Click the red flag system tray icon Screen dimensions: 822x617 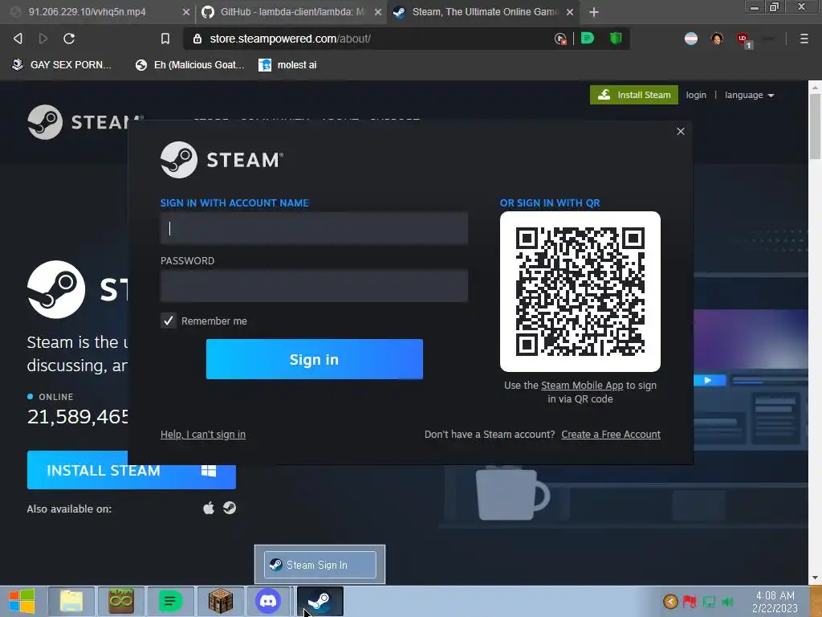(690, 602)
